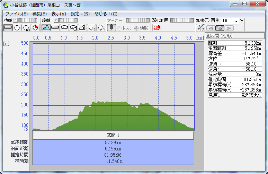The width and height of the screenshot is (268, 174).
Task: Click the 直線距離 label beside the table
Action: pos(19,142)
